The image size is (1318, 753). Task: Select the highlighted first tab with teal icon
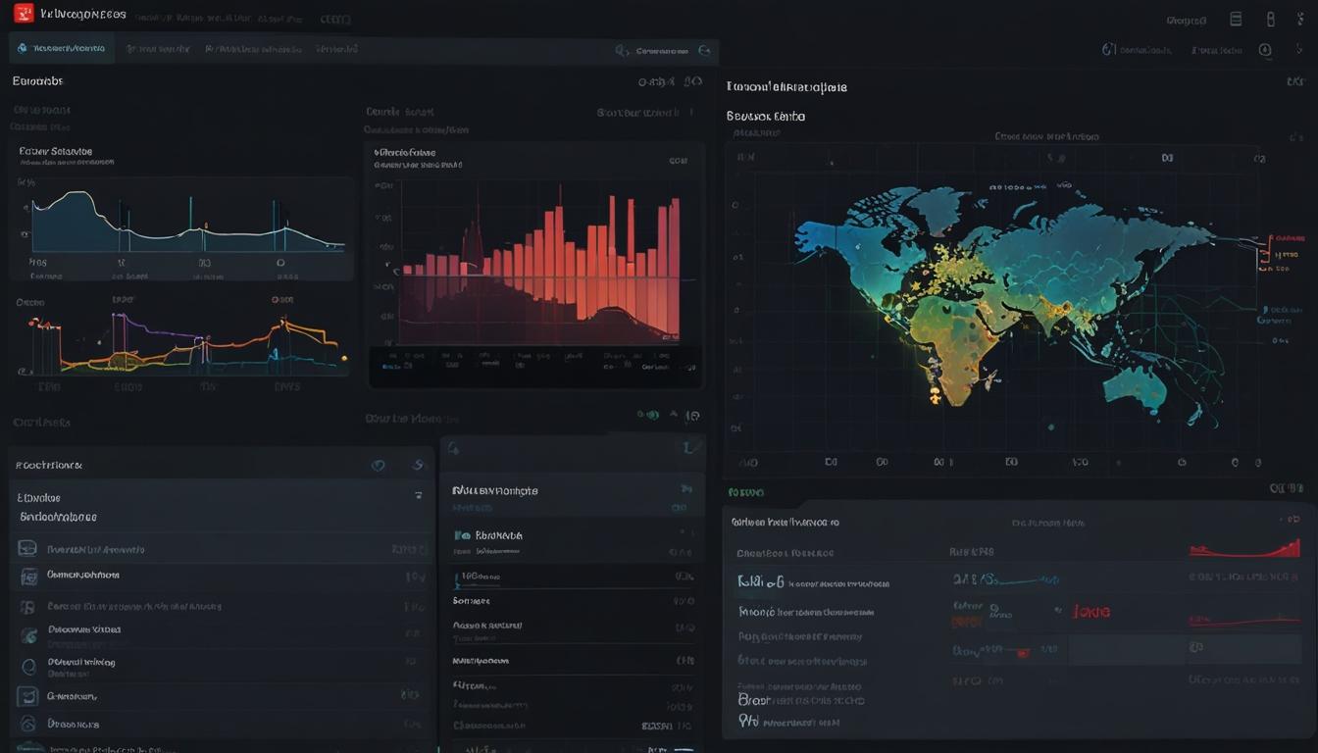coord(62,48)
